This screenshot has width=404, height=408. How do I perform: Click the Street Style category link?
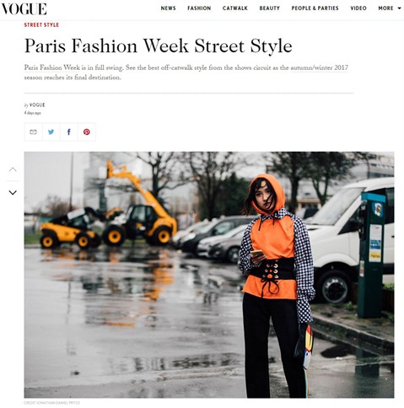[x=41, y=24]
